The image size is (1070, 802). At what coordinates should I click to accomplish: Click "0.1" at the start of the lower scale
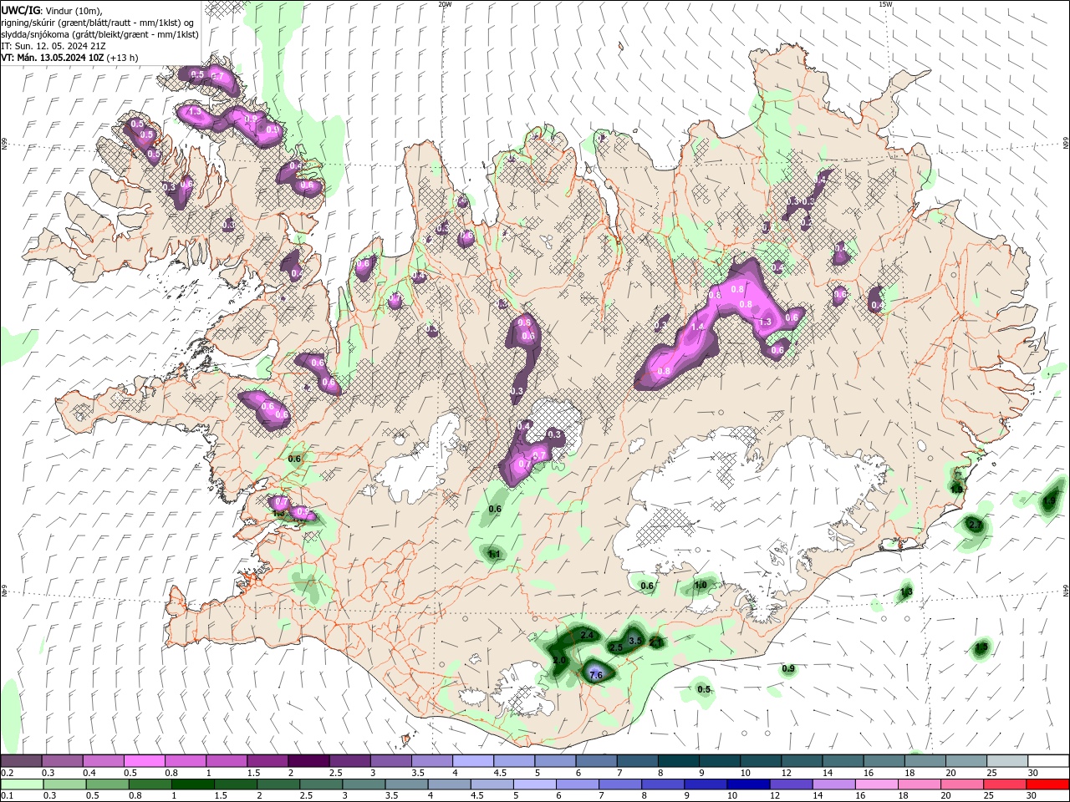pos(8,796)
